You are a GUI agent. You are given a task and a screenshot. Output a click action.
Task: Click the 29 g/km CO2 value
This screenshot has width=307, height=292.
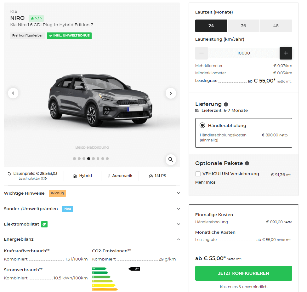(x=167, y=259)
